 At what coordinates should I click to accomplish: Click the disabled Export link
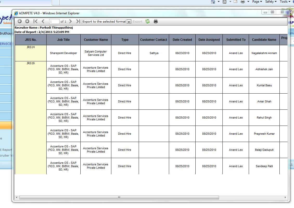(137, 22)
